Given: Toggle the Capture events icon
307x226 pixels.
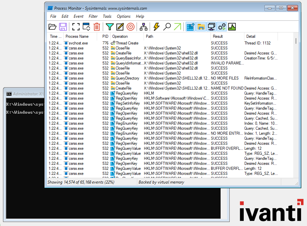Looking at the screenshot, I should [76, 27].
